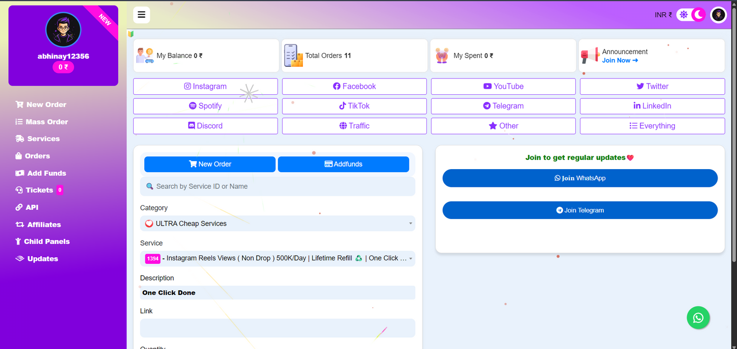Open Tickets in the sidebar
This screenshot has width=737, height=349.
tap(34, 190)
